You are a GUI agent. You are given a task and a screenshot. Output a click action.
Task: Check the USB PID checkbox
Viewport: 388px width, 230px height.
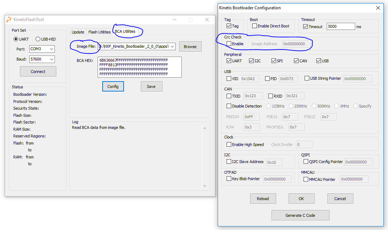point(267,79)
